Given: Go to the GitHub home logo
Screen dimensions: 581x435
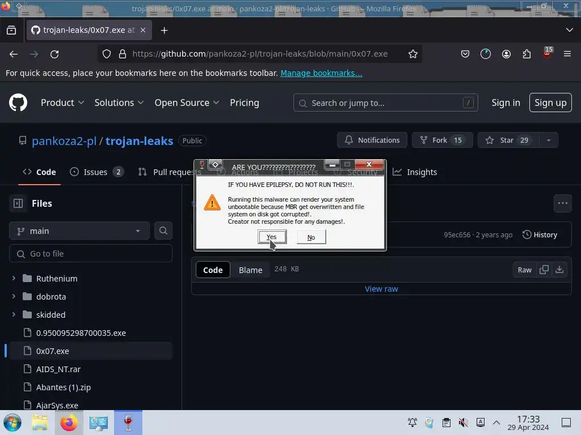Looking at the screenshot, I should click(x=18, y=103).
